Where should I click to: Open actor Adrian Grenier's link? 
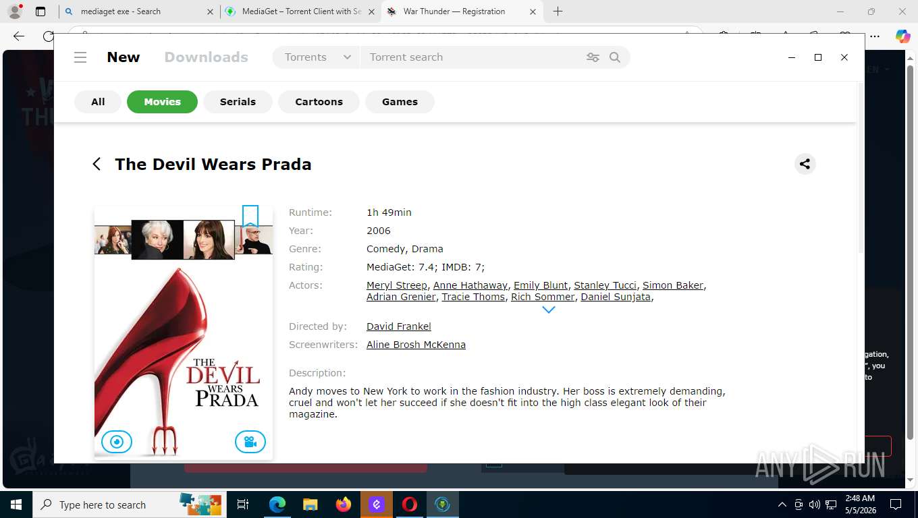[401, 297]
